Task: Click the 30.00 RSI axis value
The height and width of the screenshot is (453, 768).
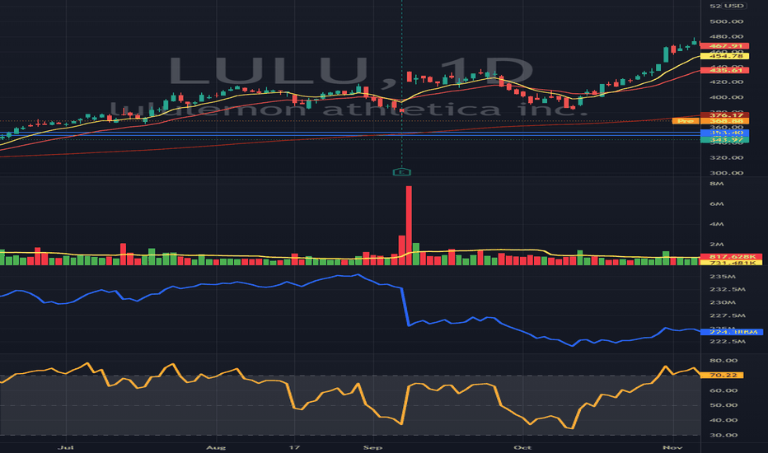Action: (724, 436)
